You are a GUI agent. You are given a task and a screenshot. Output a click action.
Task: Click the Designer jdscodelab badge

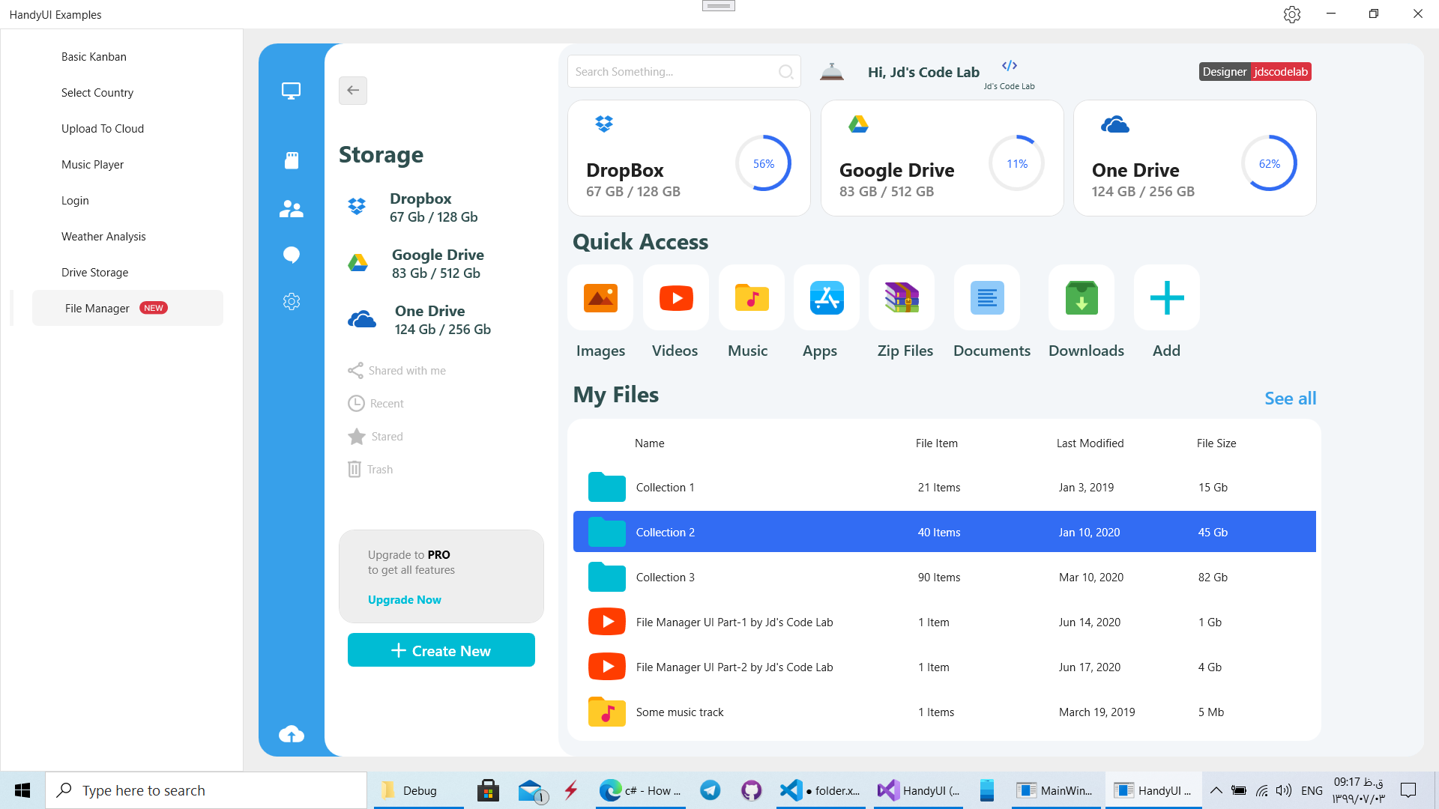1255,72
